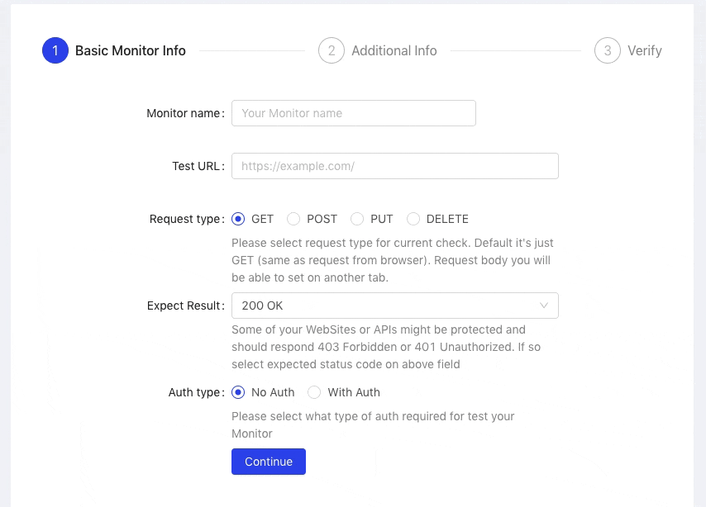Click the step 1 circle icon

[x=55, y=50]
